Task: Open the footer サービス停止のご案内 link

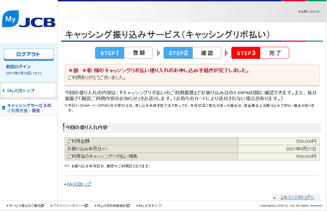Action: click(24, 206)
